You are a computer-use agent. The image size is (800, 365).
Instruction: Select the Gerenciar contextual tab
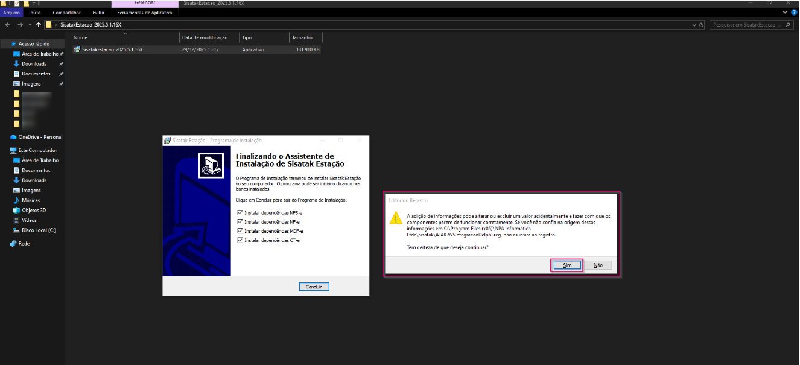click(145, 3)
